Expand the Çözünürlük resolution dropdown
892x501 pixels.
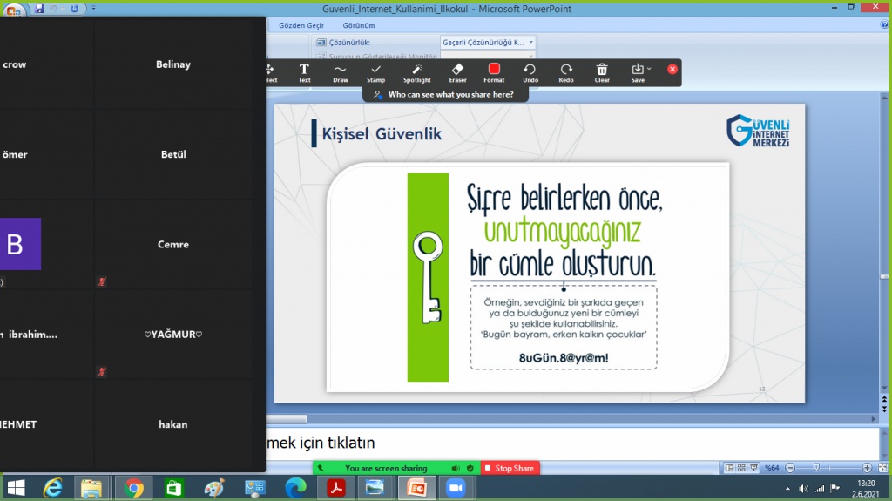coord(531,42)
